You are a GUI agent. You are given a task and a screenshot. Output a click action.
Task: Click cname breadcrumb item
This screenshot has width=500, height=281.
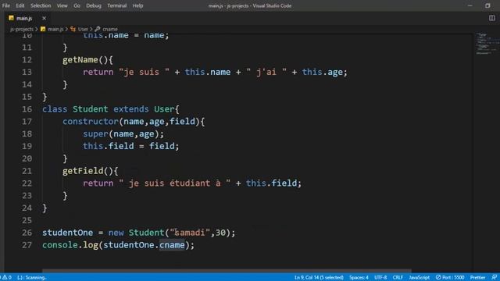[110, 29]
